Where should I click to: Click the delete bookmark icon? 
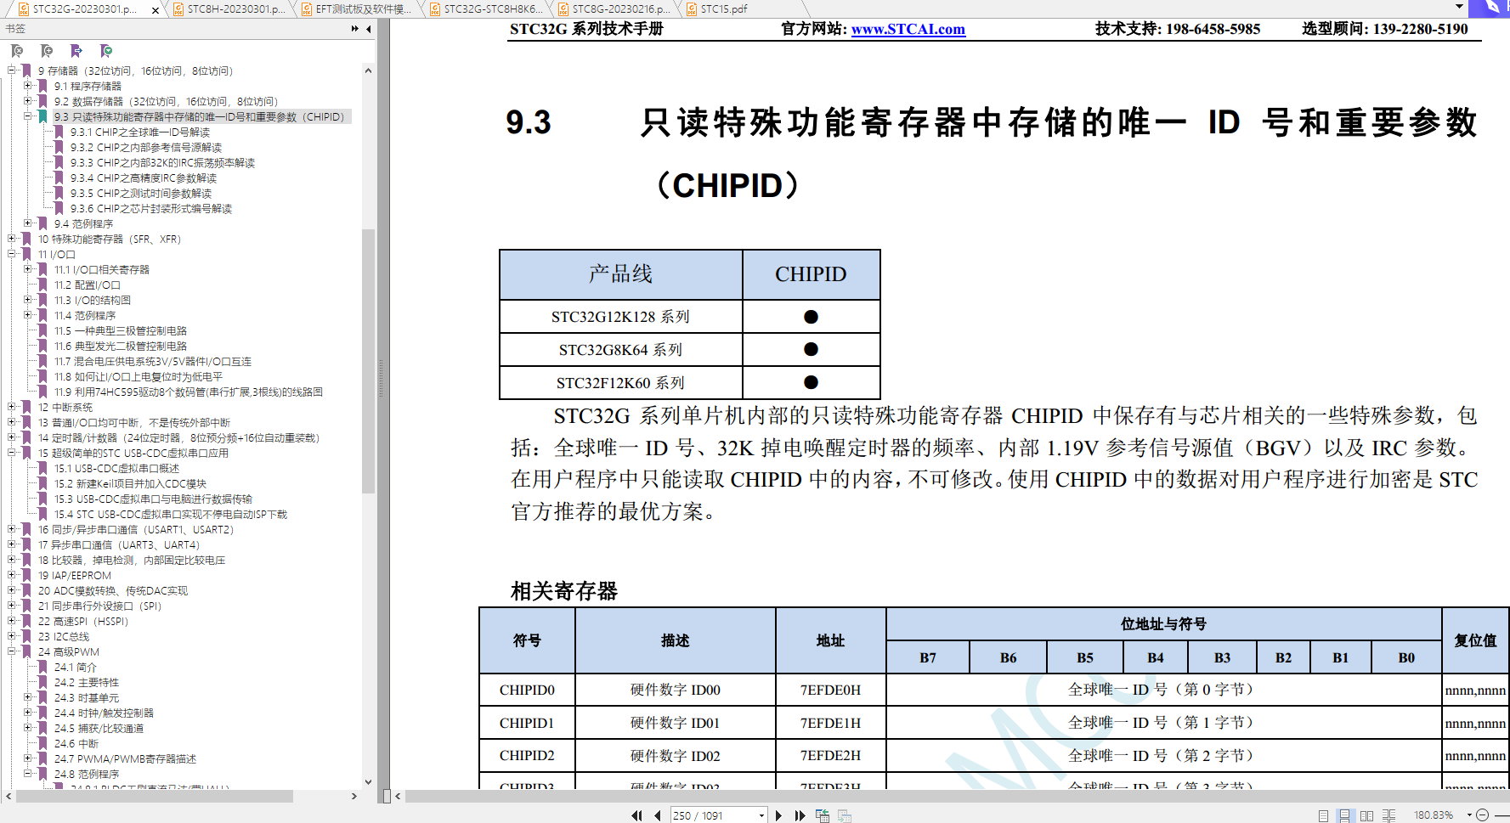coord(17,51)
